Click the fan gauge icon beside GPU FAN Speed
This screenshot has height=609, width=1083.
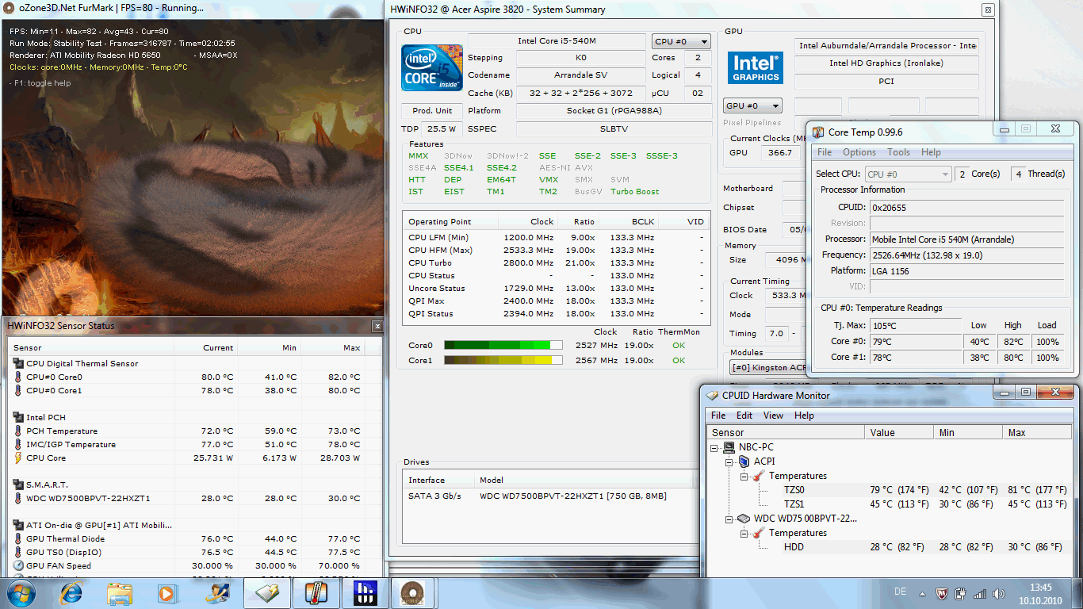(18, 565)
